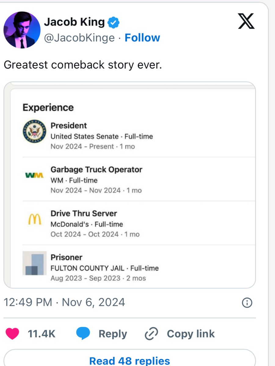Open Jacob King's profile avatar
This screenshot has height=366, width=275.
22,30
